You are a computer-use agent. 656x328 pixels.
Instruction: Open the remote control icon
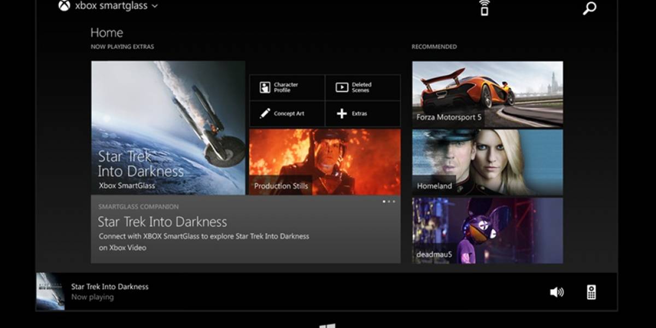tap(591, 292)
